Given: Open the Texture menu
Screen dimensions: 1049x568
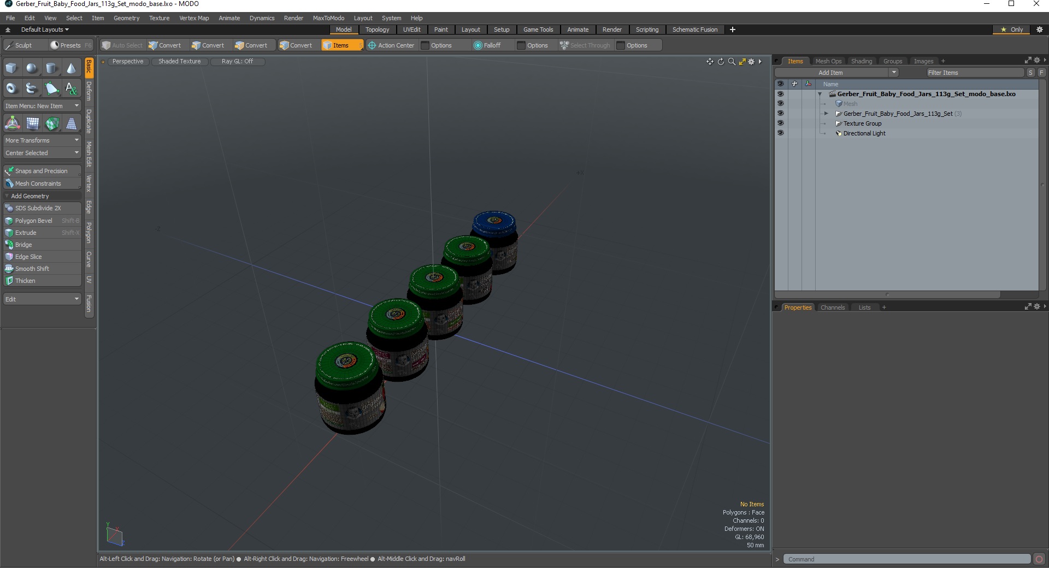Looking at the screenshot, I should 159,18.
